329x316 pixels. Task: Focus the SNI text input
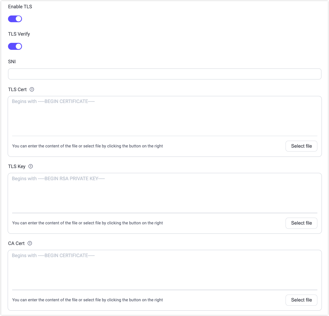165,74
